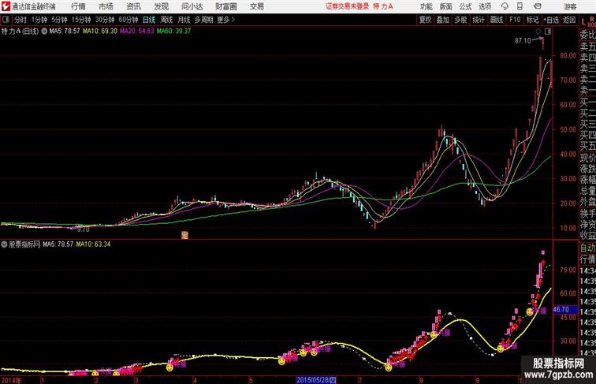This screenshot has width=596, height=384.
Task: Click the MA10: 63.34 indicator label
Action: click(x=93, y=244)
